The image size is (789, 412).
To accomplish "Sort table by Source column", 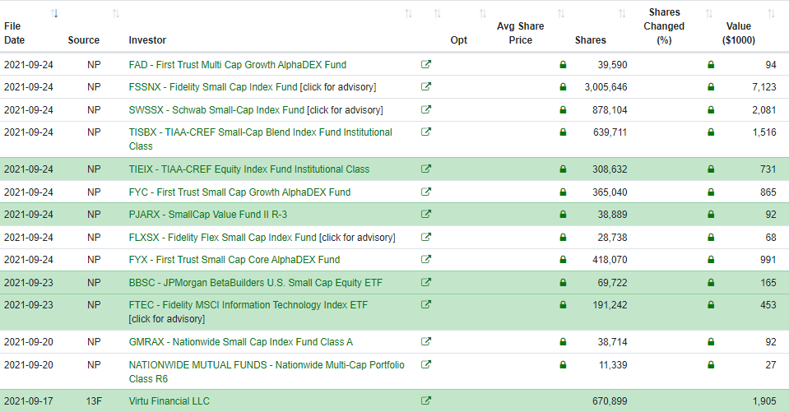I will [116, 14].
